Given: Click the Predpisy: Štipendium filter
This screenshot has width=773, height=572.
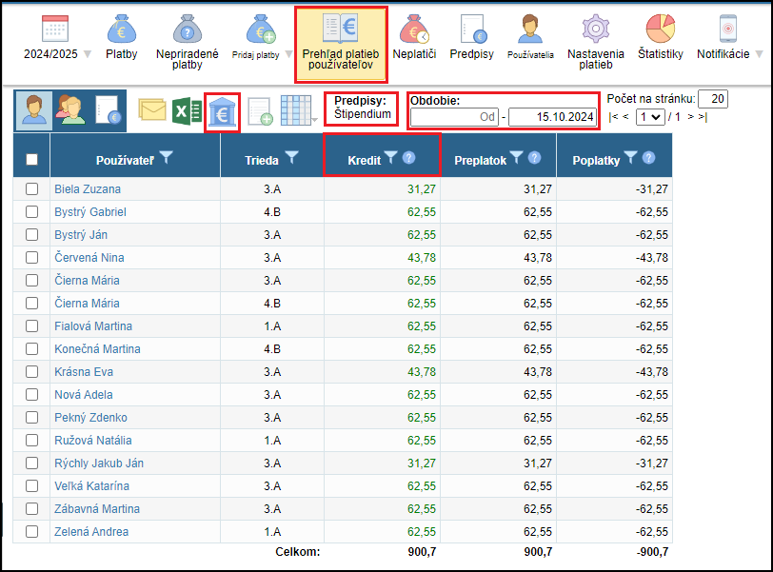Looking at the screenshot, I should coord(362,108).
